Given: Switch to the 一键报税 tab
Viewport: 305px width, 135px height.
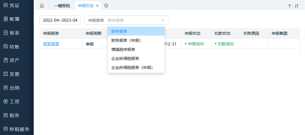Looking at the screenshot, I should (x=62, y=6).
